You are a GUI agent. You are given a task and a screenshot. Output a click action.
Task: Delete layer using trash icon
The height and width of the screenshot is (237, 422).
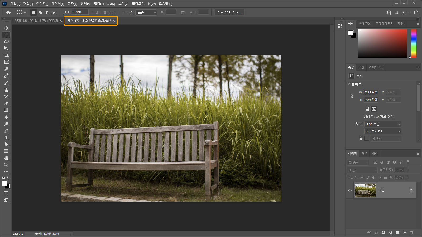coord(412,232)
